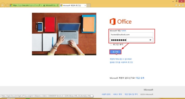Restore the browser window size
Image resolution: width=185 pixels, height=99 pixels.
point(176,1)
